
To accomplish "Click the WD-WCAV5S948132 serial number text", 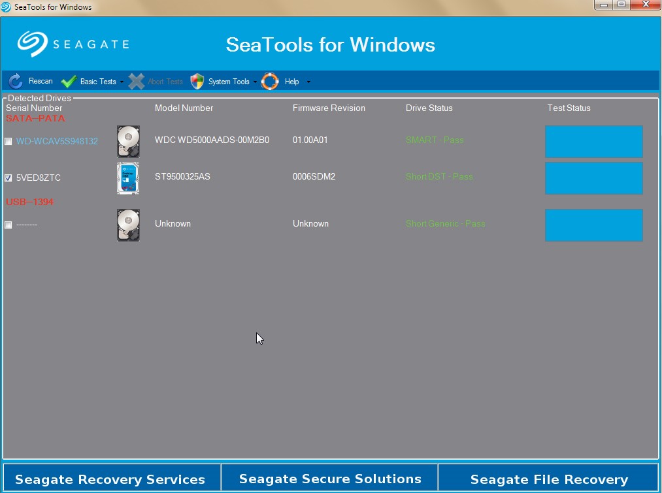I will tap(57, 141).
